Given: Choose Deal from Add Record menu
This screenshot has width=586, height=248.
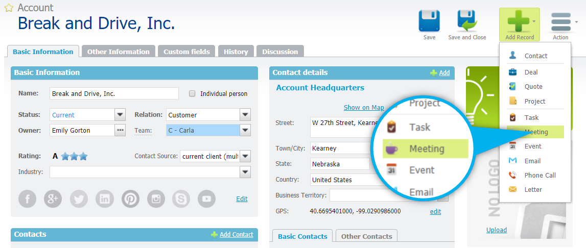Looking at the screenshot, I should [x=535, y=72].
